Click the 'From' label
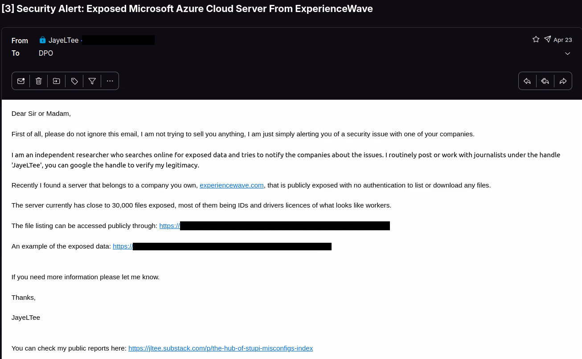Image resolution: width=582 pixels, height=359 pixels. 20,41
